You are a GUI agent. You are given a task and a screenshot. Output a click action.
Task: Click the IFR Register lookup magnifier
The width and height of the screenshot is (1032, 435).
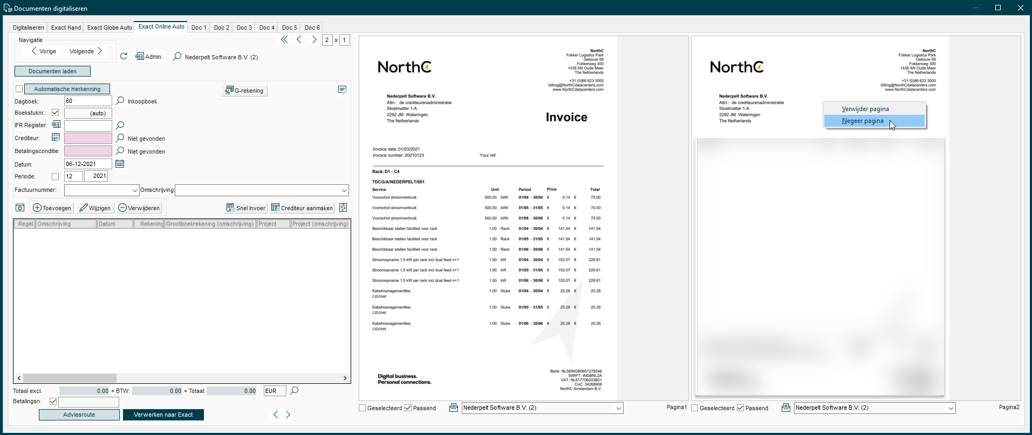click(120, 125)
